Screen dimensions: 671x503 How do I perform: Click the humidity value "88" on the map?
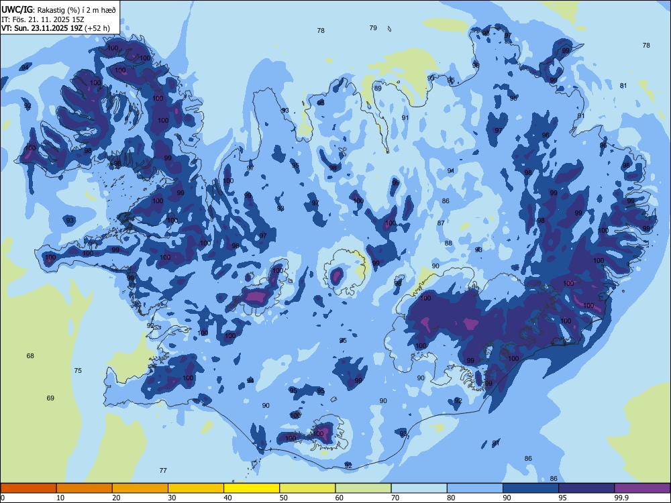[448, 243]
